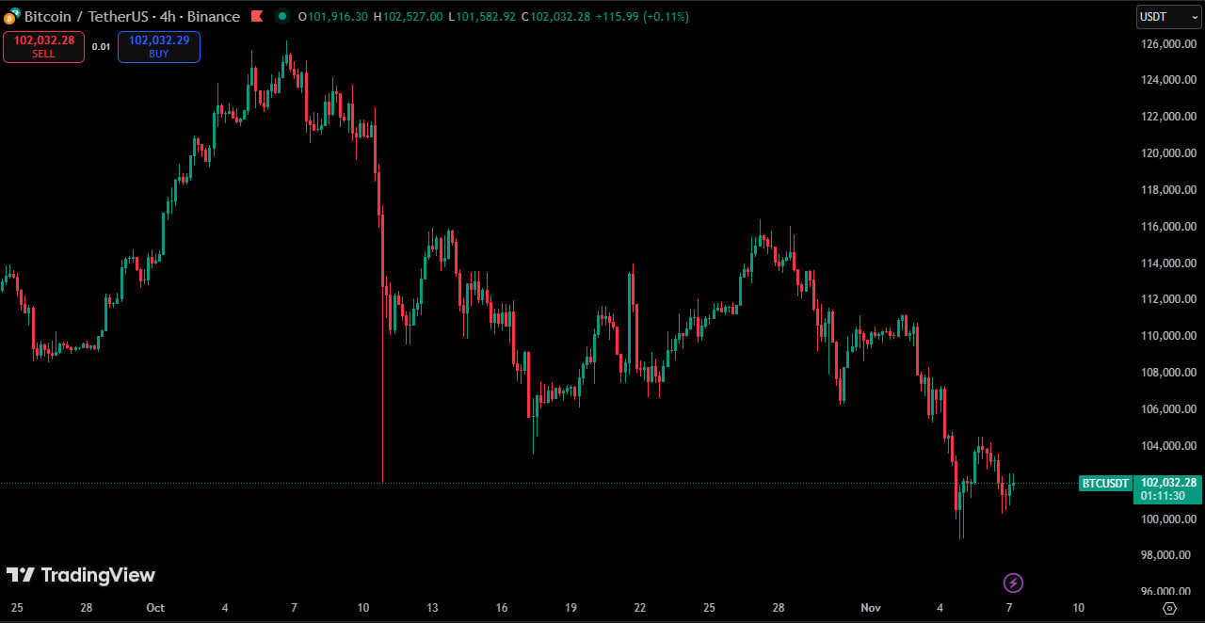The width and height of the screenshot is (1205, 623).
Task: Click the Bitcoin coin logo icon
Action: [x=10, y=17]
